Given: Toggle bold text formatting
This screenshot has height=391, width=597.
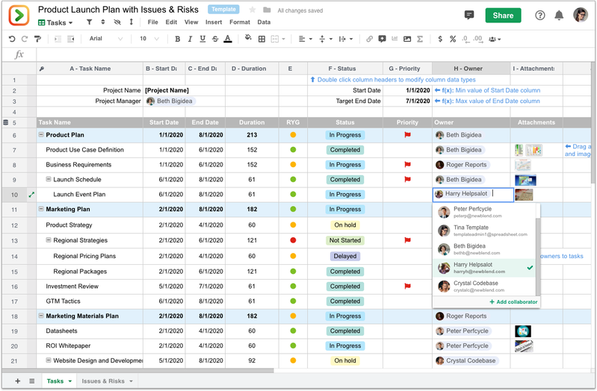Looking at the screenshot, I should coord(177,39).
